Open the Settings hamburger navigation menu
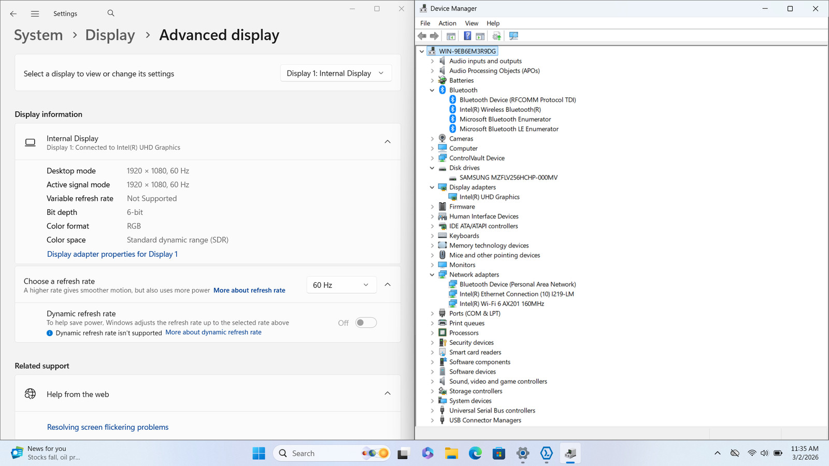Image resolution: width=829 pixels, height=466 pixels. coord(35,14)
